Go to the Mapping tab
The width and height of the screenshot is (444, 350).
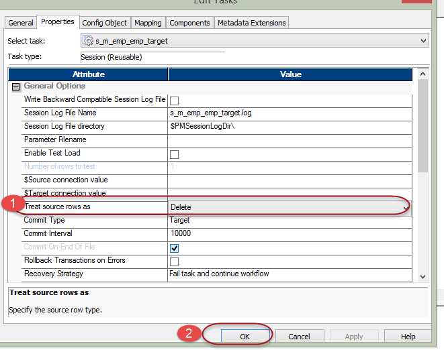click(148, 23)
